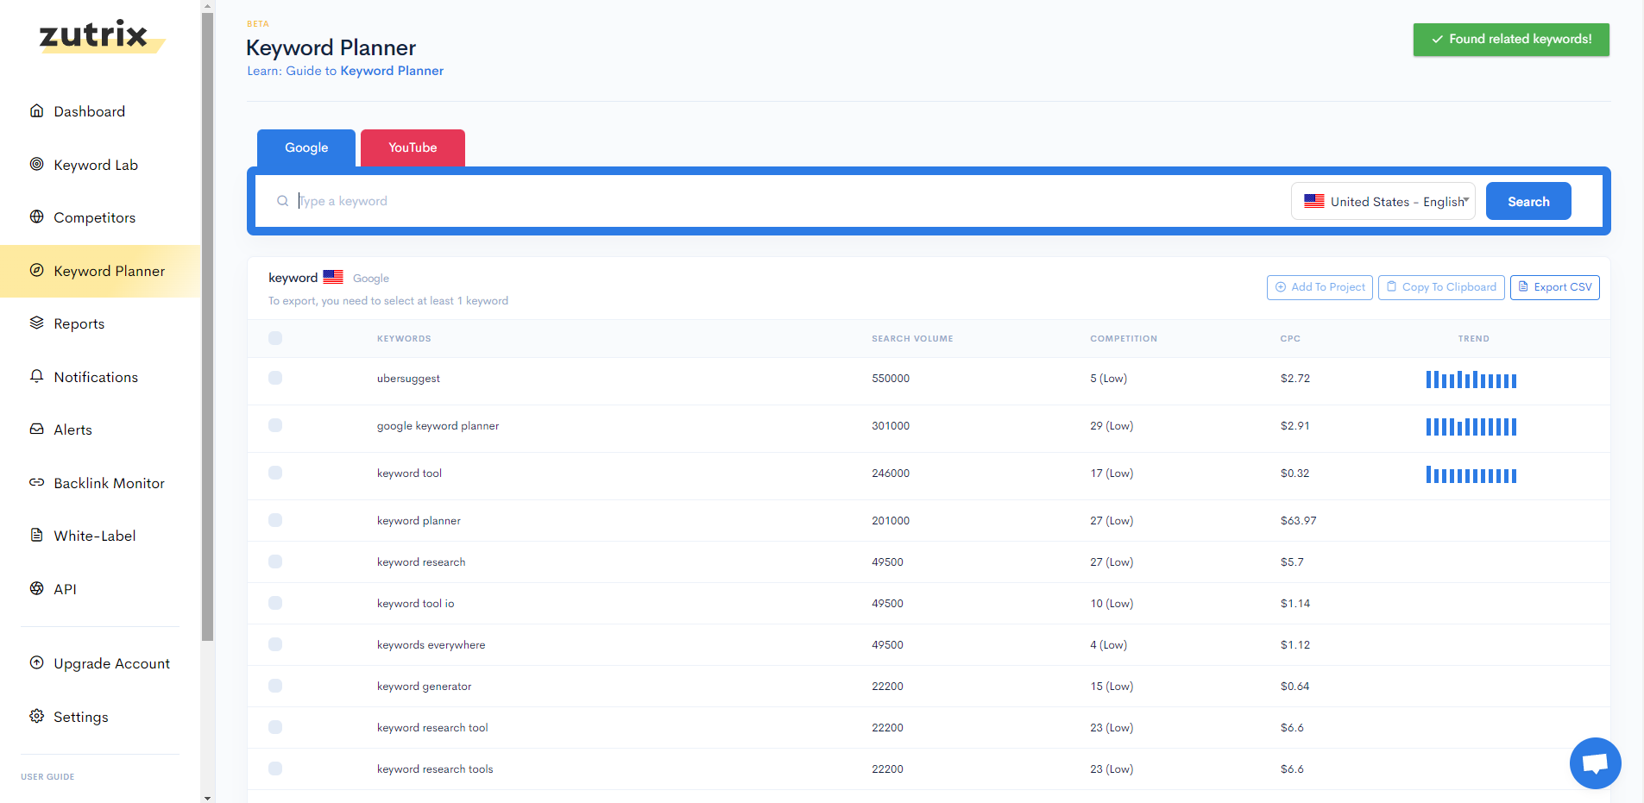Click the search magnifier icon
1644x803 pixels.
[x=282, y=201]
